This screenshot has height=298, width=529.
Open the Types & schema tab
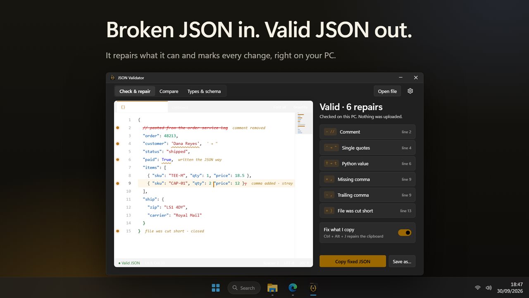click(x=204, y=91)
